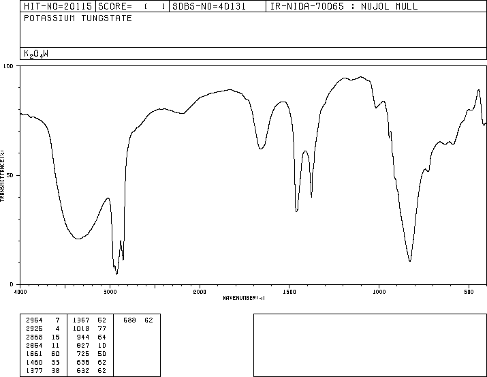The width and height of the screenshot is (487, 377).
Task: Click the 1500 wavenumber axis label
Action: [x=289, y=292]
